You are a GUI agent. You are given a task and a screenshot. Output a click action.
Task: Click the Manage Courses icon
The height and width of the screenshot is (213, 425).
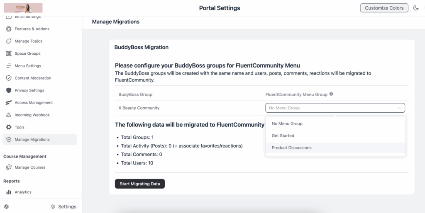[x=9, y=167]
